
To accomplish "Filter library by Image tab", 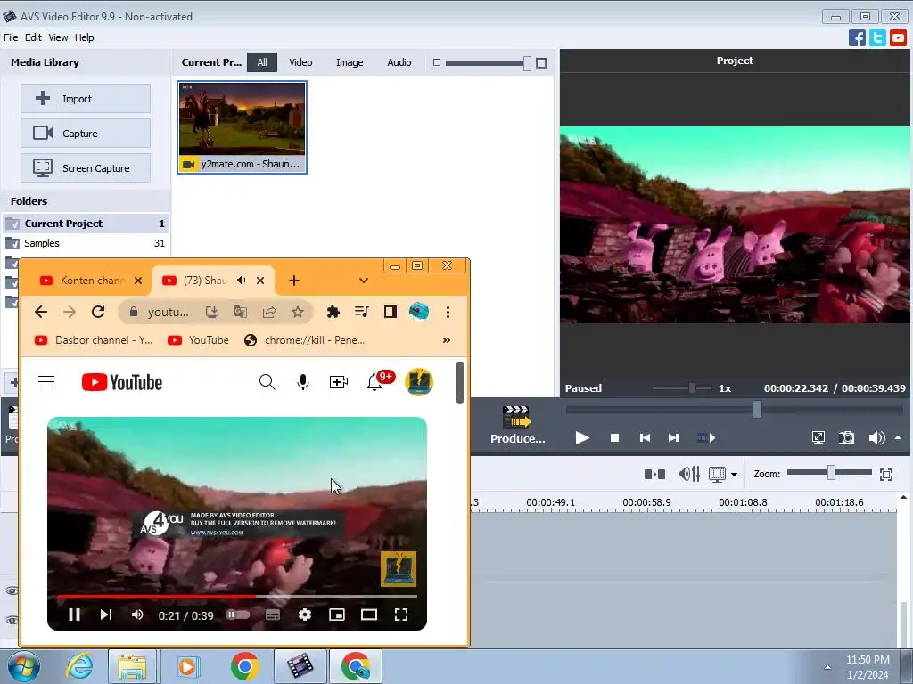I will 350,62.
